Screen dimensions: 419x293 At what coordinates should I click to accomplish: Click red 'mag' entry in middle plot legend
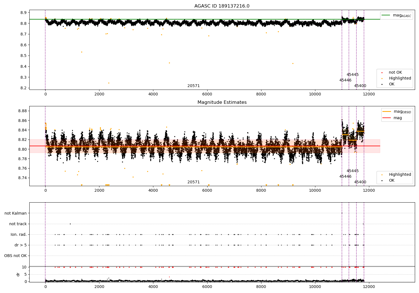pos(392,118)
